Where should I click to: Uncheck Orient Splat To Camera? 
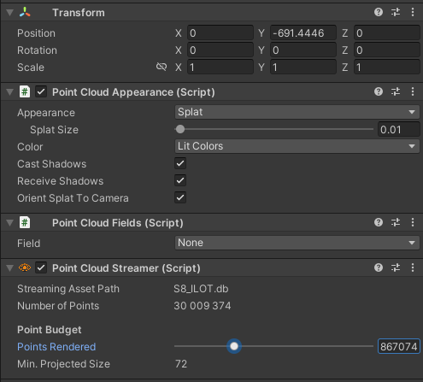(x=180, y=197)
